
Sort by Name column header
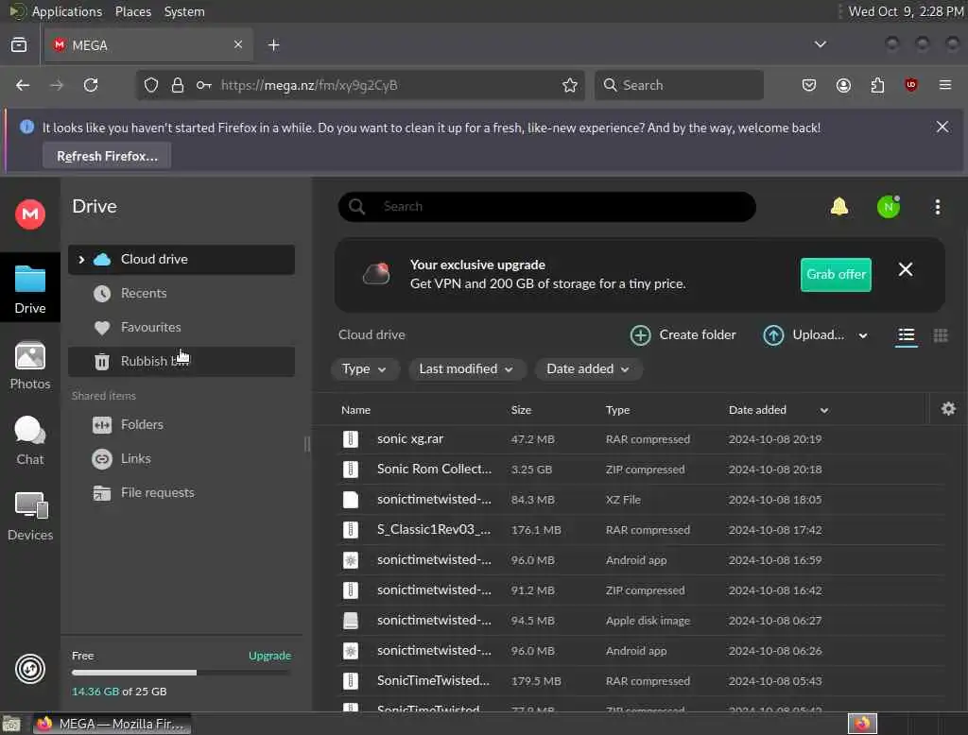355,410
